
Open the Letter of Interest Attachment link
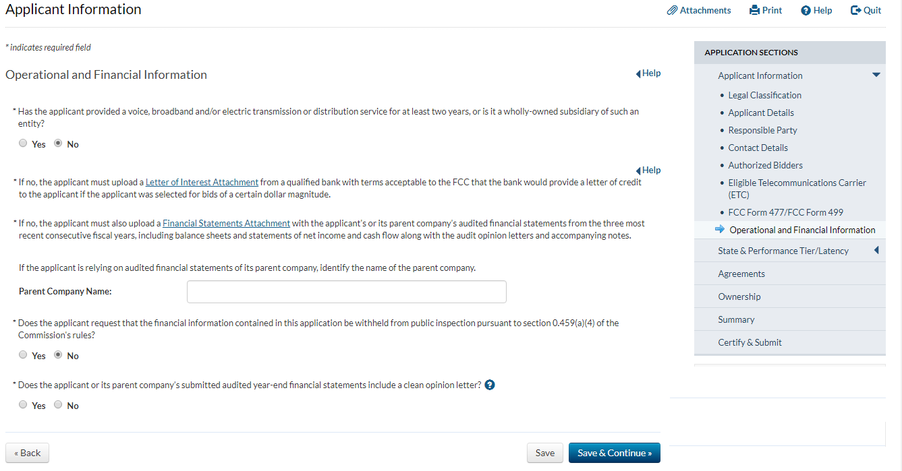[x=202, y=182]
